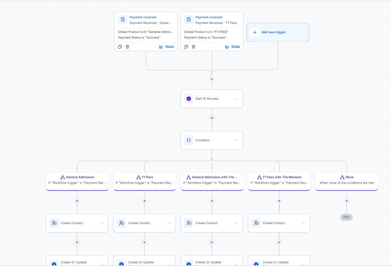Open the Wait 15 Minutes options menu
This screenshot has height=266, width=391.
pos(236,99)
